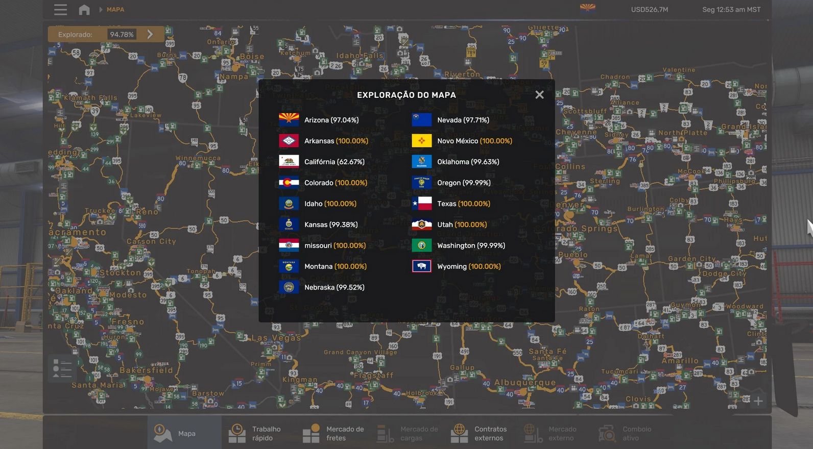Zoom in with the plus icon

click(758, 402)
